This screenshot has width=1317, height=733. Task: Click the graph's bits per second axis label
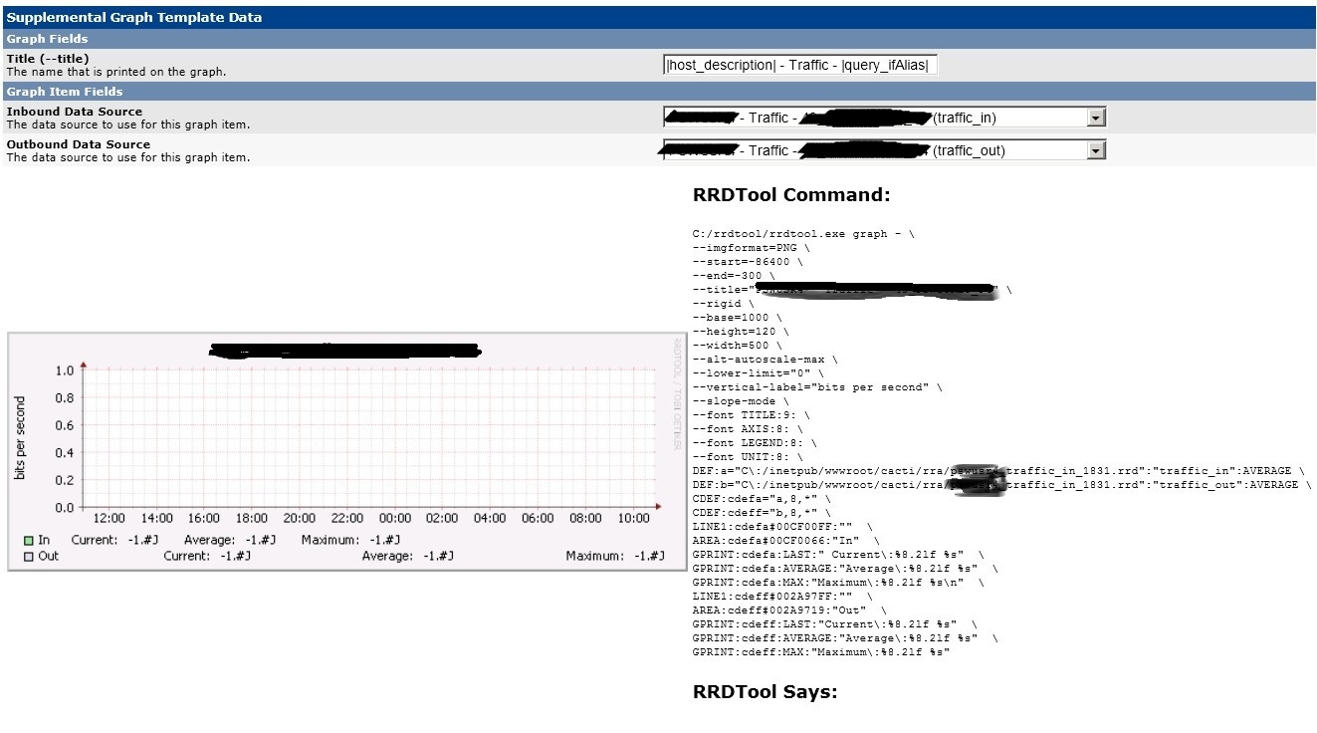pyautogui.click(x=20, y=438)
